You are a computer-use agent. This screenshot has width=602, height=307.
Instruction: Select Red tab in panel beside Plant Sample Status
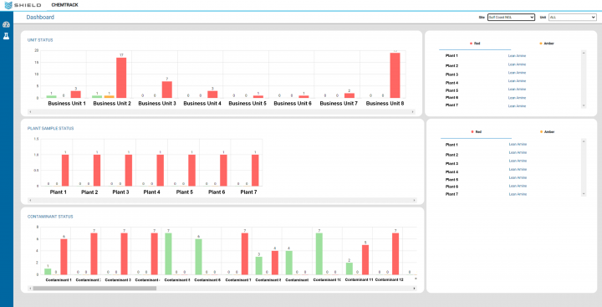pos(476,132)
